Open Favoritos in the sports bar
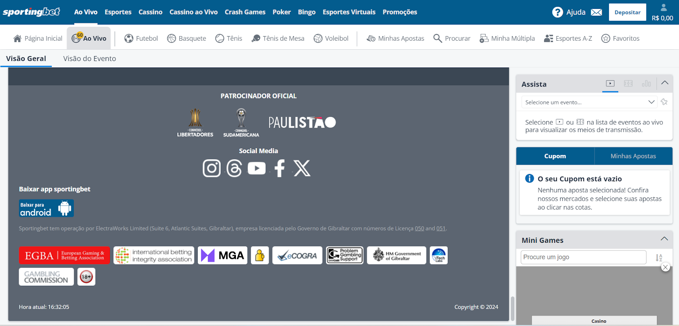679x326 pixels. pos(620,38)
